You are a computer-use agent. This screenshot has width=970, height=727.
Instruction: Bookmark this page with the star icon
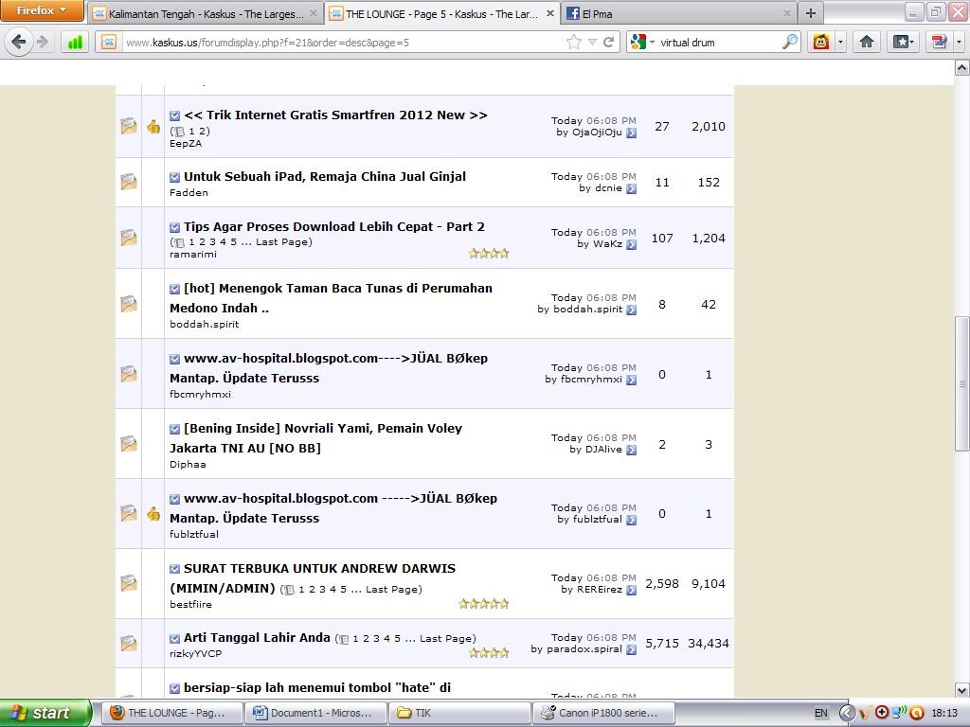tap(574, 42)
